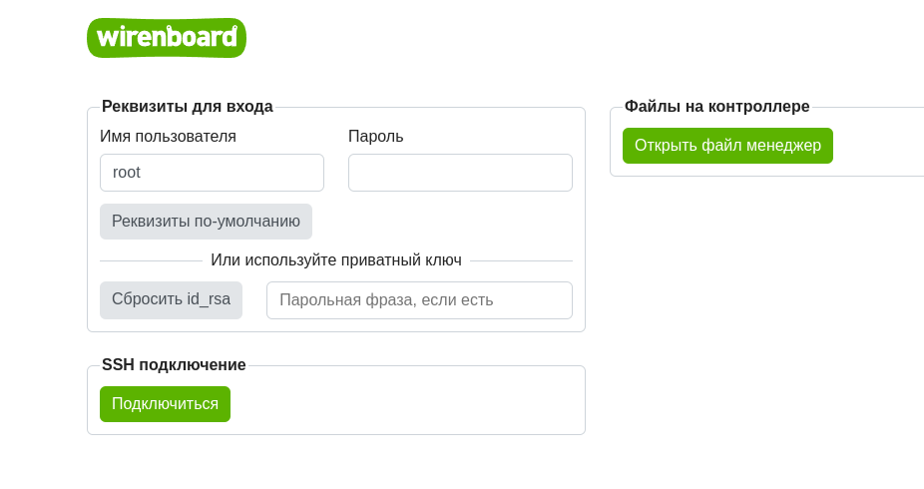Click into the Пароль password field
The image size is (924, 489).
(x=460, y=173)
